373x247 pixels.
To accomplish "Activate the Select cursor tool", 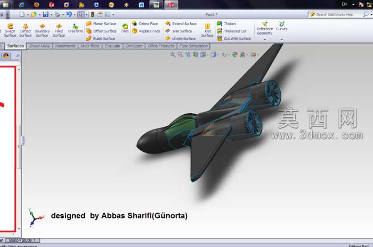I will click(81, 14).
